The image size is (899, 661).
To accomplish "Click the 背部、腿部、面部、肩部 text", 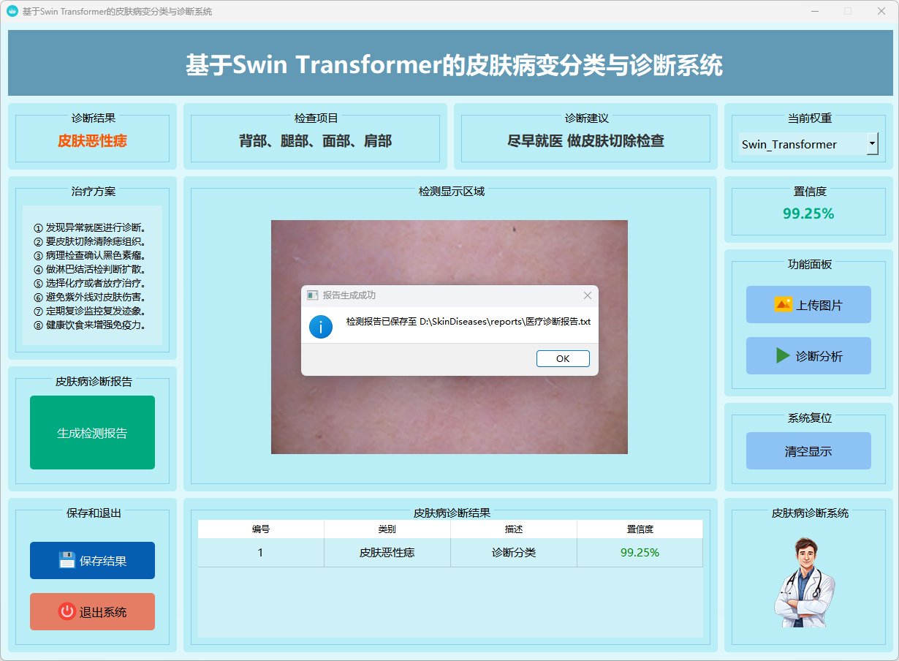I will click(x=315, y=141).
